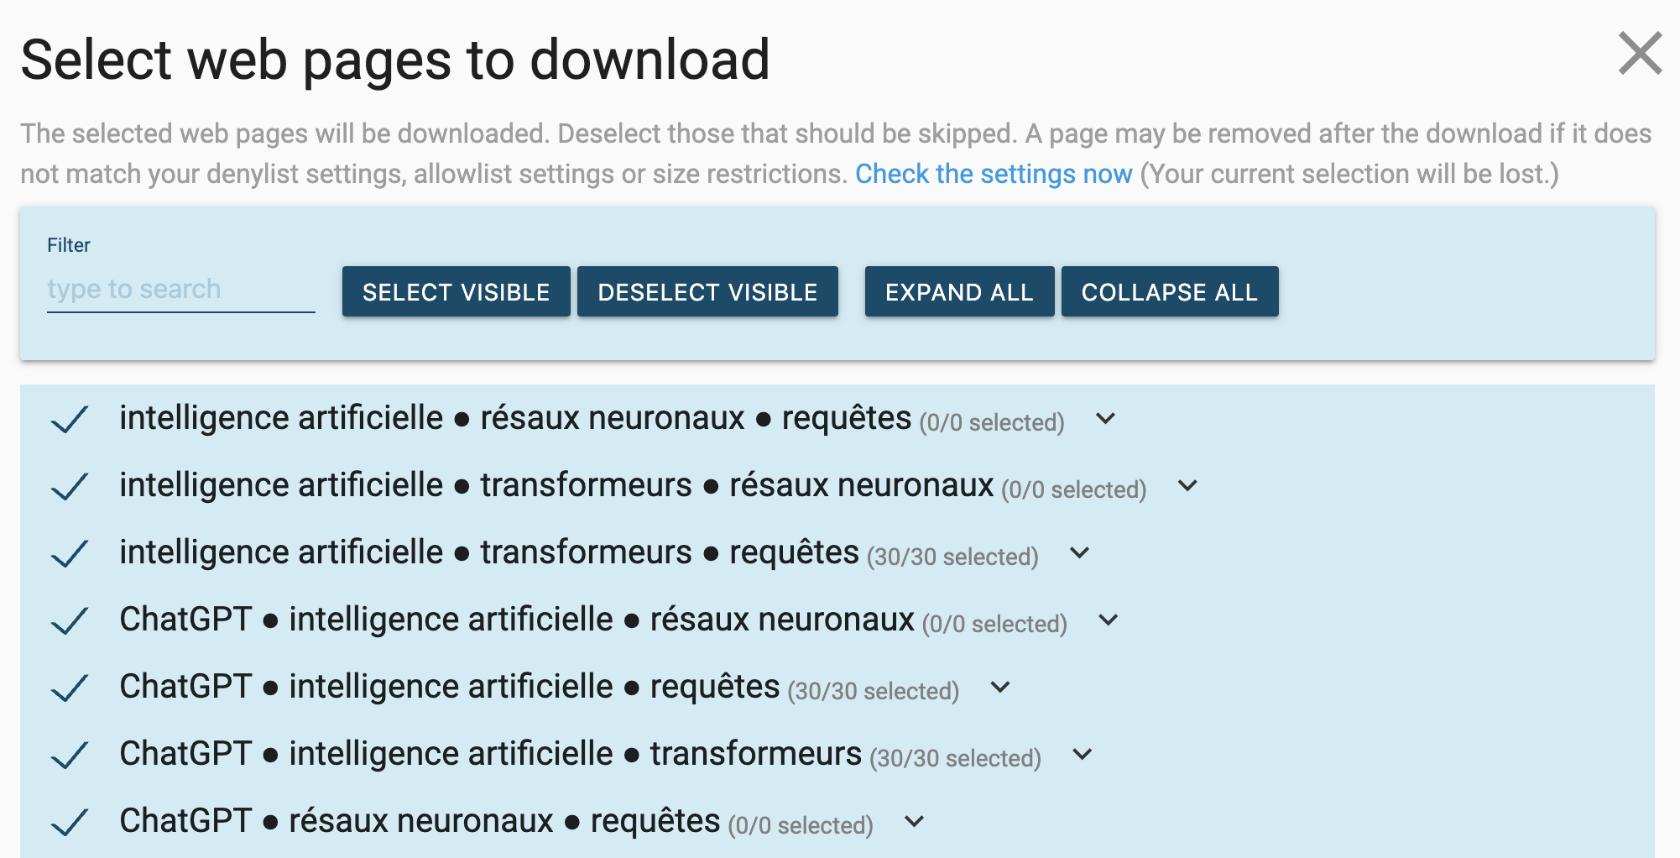1680x858 pixels.
Task: Close the Select web pages dialog
Action: pyautogui.click(x=1640, y=54)
